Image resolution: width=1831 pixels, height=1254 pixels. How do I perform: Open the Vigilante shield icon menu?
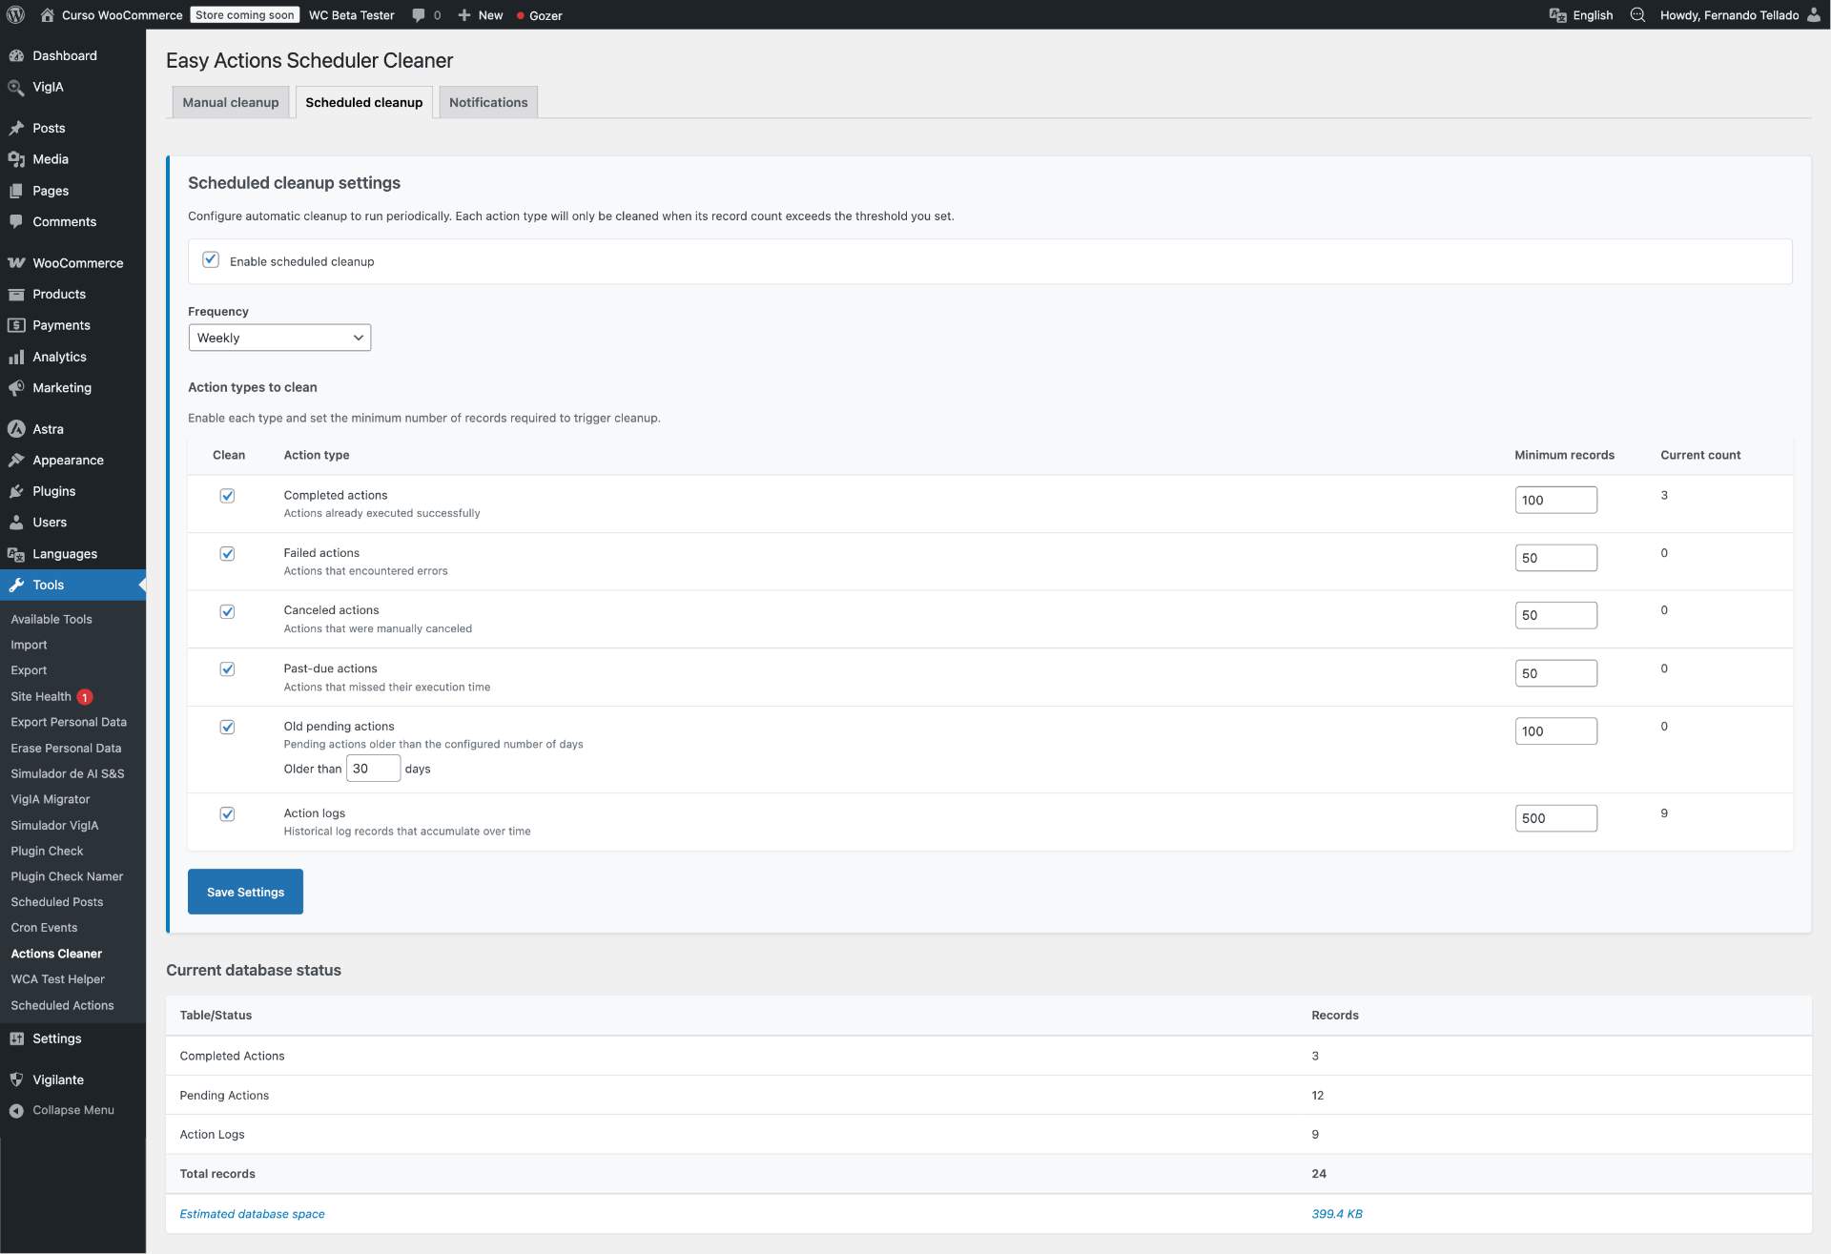[16, 1079]
